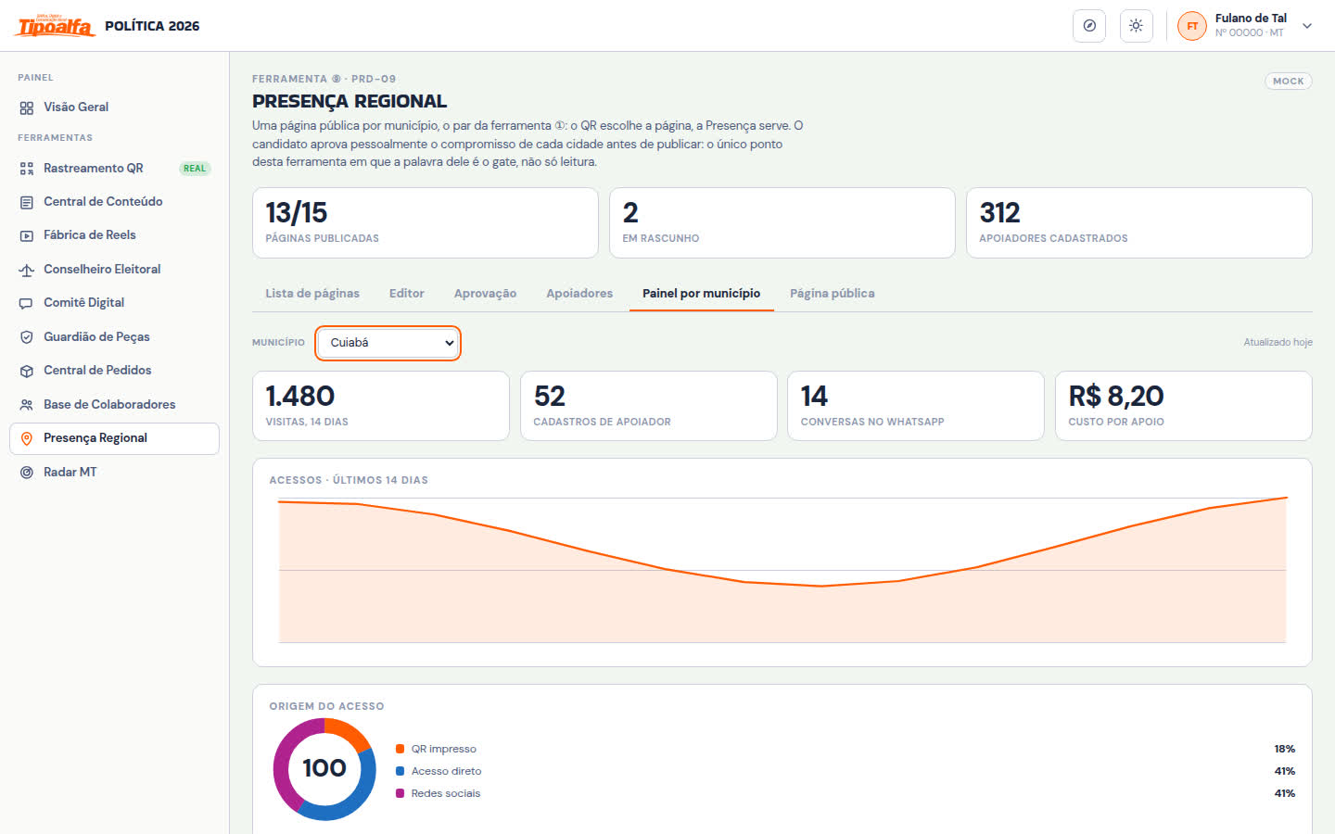Click the donut chart center 100
This screenshot has width=1335, height=834.
(x=324, y=768)
